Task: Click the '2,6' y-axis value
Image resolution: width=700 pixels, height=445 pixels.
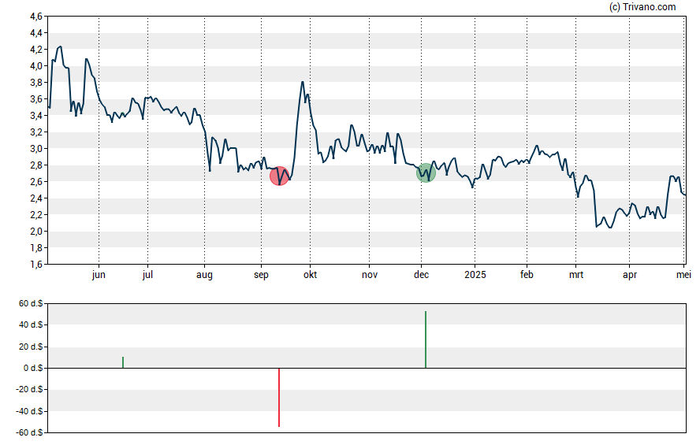Action: pyautogui.click(x=36, y=181)
